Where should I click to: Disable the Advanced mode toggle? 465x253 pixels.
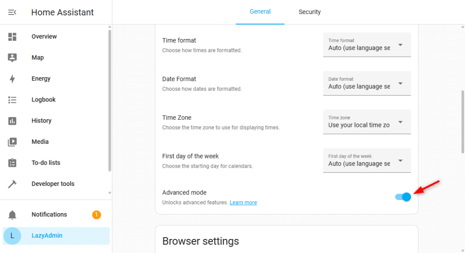point(403,197)
